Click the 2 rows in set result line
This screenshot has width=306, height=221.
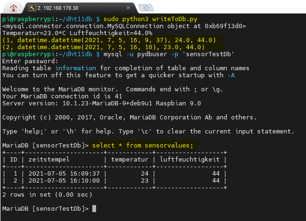pos(47,194)
